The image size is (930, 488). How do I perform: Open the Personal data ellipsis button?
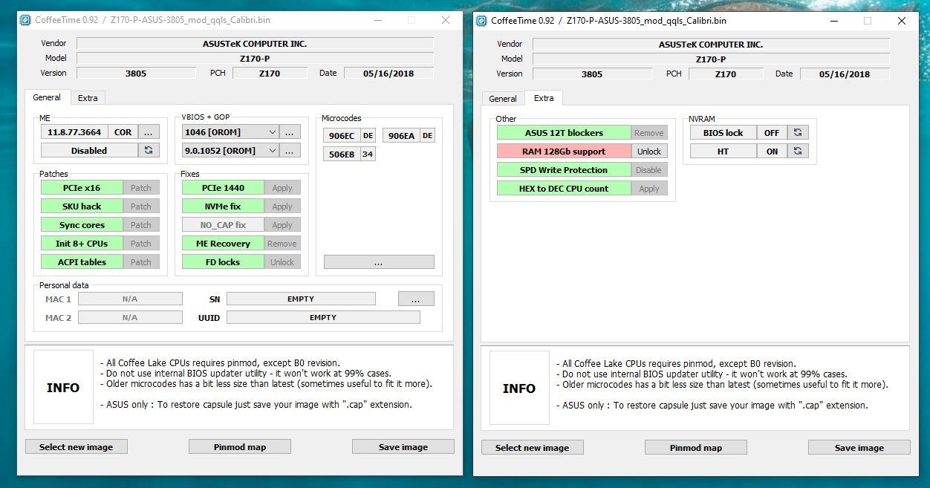(416, 299)
